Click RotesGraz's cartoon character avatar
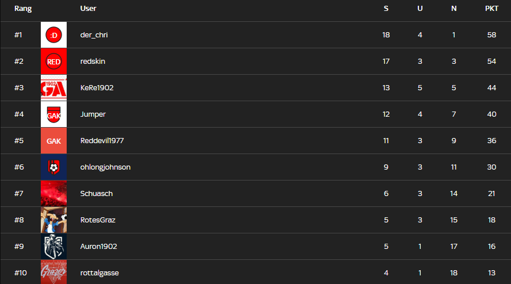The width and height of the screenshot is (511, 284). click(54, 220)
